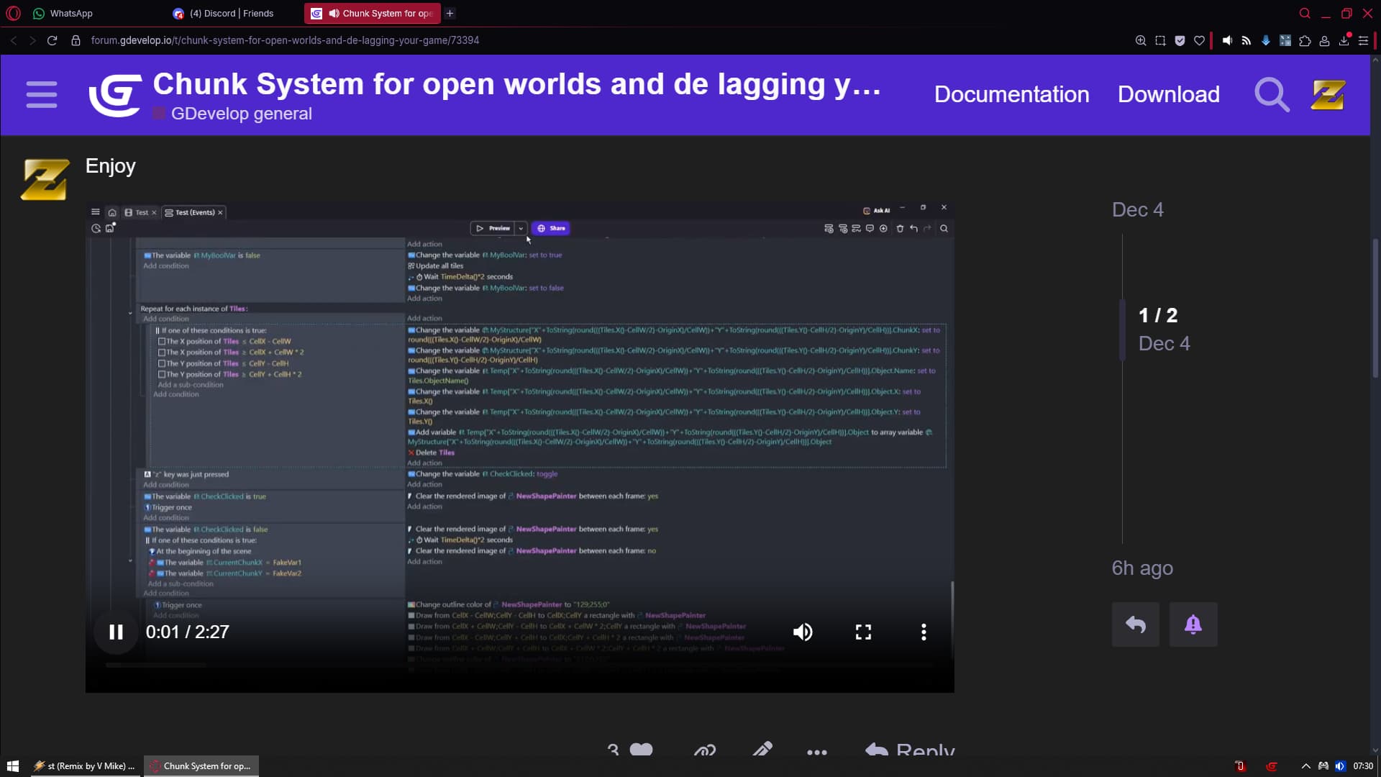Screen dimensions: 1381x777
Task: Open the Documentation link
Action: click(x=1011, y=94)
